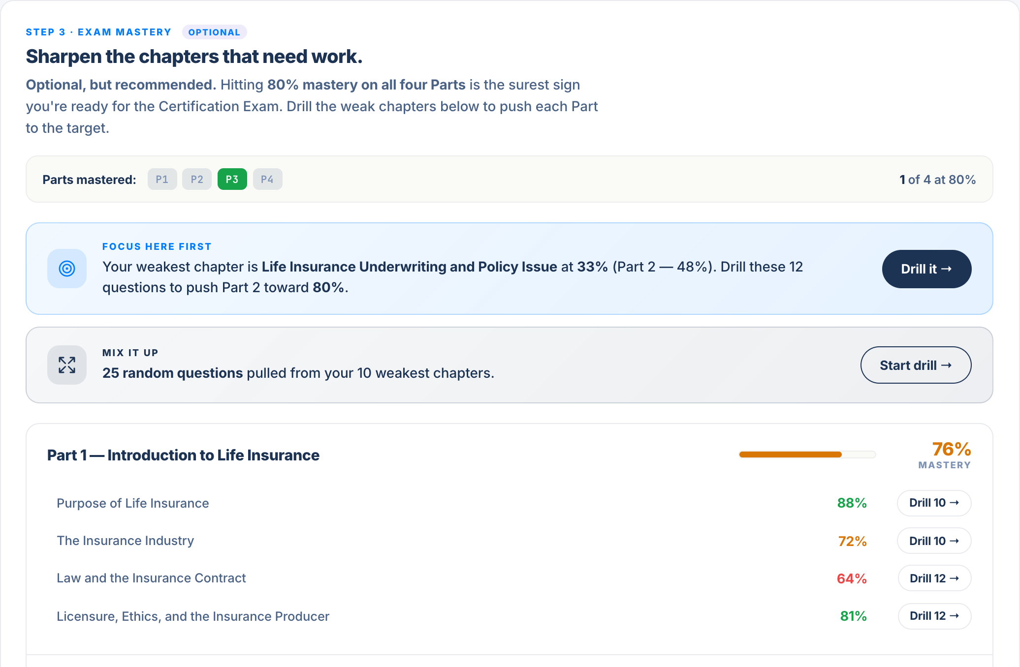Click the OPTIONAL tag badge

point(214,32)
